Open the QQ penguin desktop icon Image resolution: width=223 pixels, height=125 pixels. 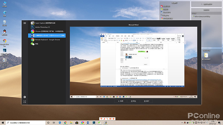tap(4, 33)
